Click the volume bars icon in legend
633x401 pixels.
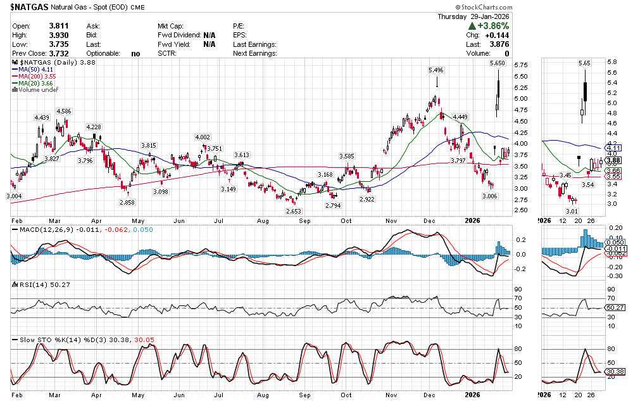[15, 90]
